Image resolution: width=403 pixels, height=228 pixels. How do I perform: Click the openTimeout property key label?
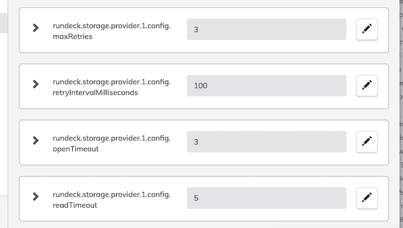(112, 144)
